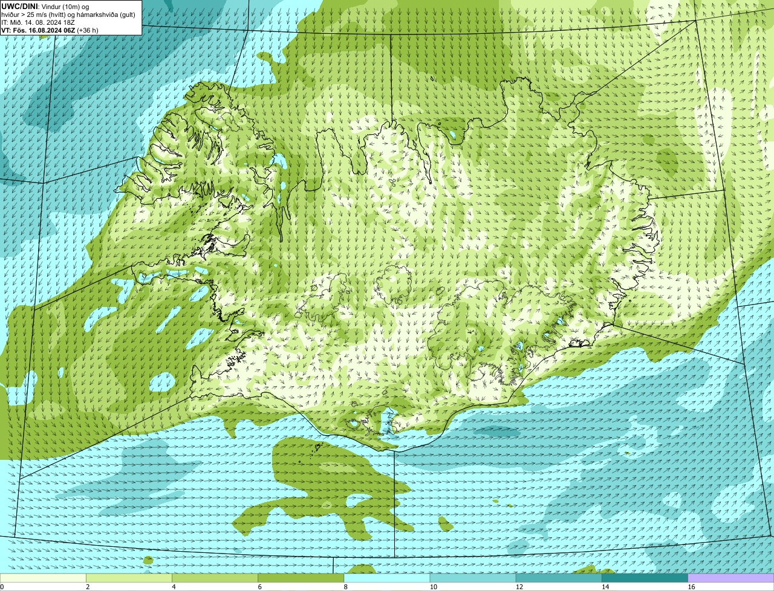Click the '8' label on the legend scale

(345, 587)
